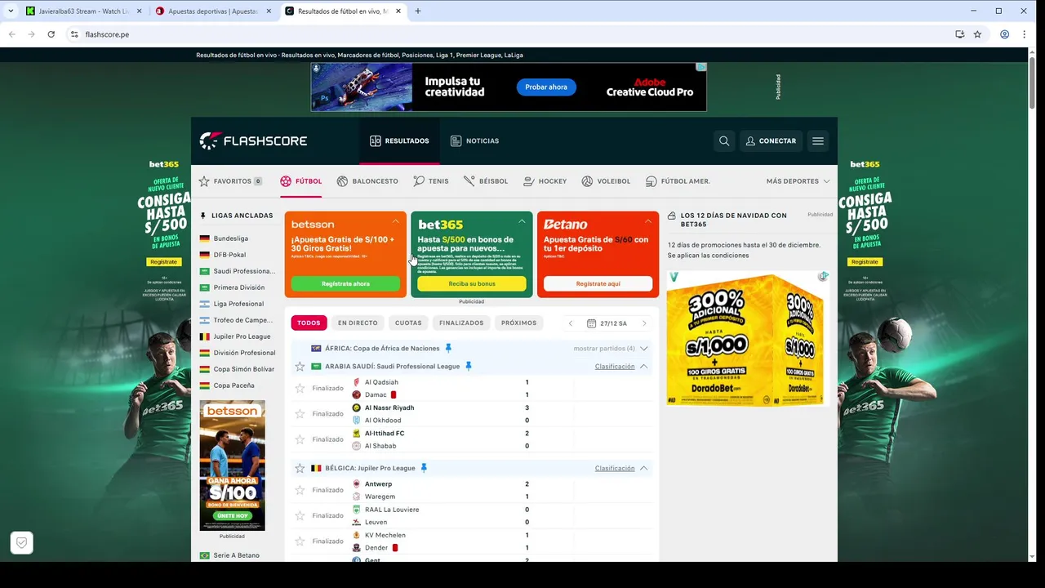This screenshot has width=1045, height=588.
Task: Open the tab search dropdown in Chrome
Action: tap(11, 11)
